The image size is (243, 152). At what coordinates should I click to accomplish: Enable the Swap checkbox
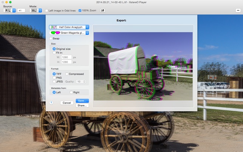pos(51,39)
